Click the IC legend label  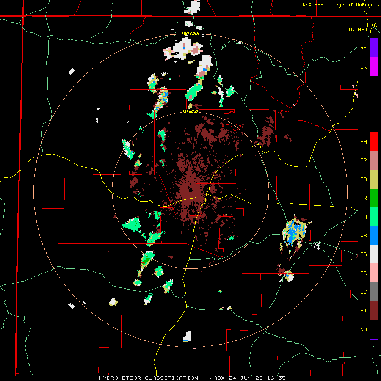click(x=363, y=273)
